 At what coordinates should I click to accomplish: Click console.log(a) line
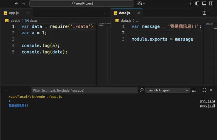[x=40, y=45]
